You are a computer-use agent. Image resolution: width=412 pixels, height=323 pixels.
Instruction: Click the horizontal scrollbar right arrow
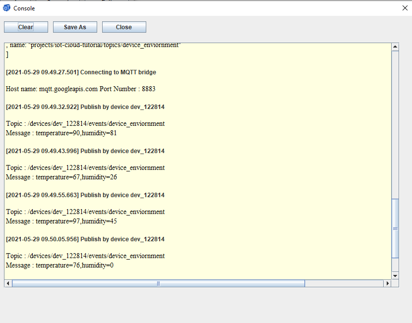point(387,283)
